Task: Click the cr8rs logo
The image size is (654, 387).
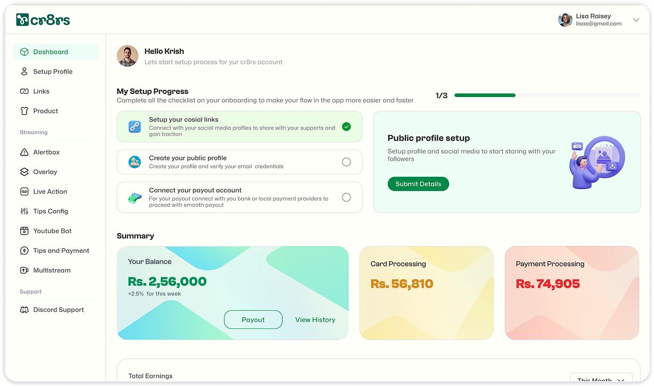Action: 43,20
